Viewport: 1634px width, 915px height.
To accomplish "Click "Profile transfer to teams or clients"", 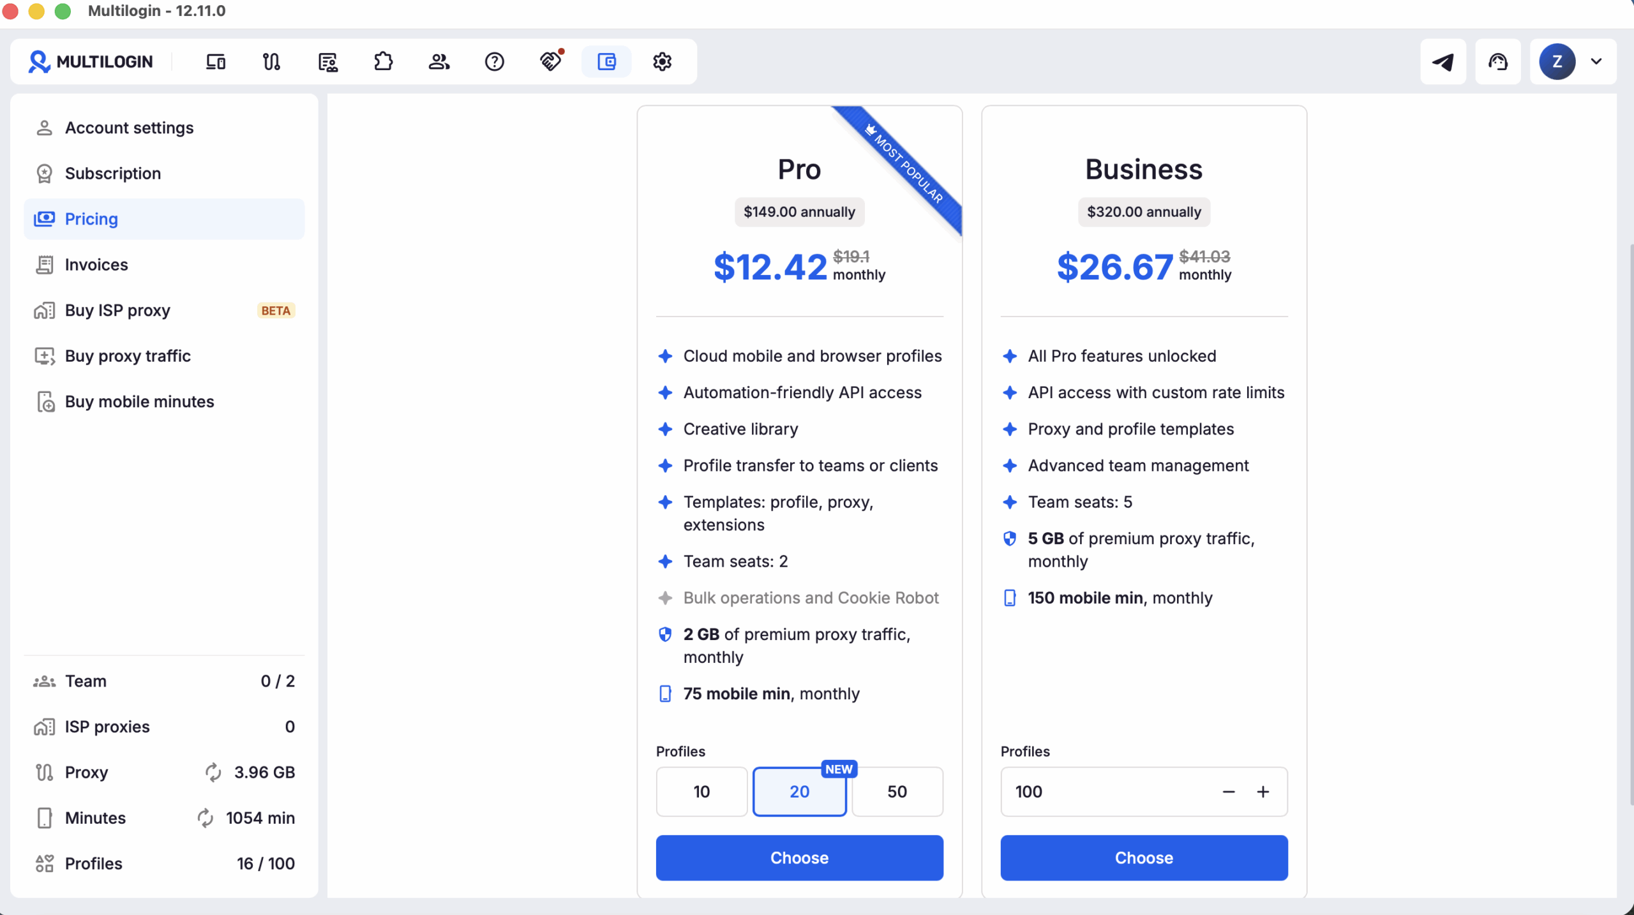I will click(x=811, y=466).
